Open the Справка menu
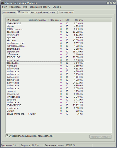117x148 pixels. click(x=57, y=7)
